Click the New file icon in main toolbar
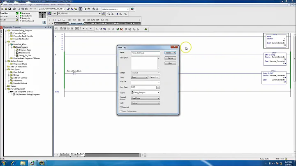296x166 pixels. (x=2, y=9)
